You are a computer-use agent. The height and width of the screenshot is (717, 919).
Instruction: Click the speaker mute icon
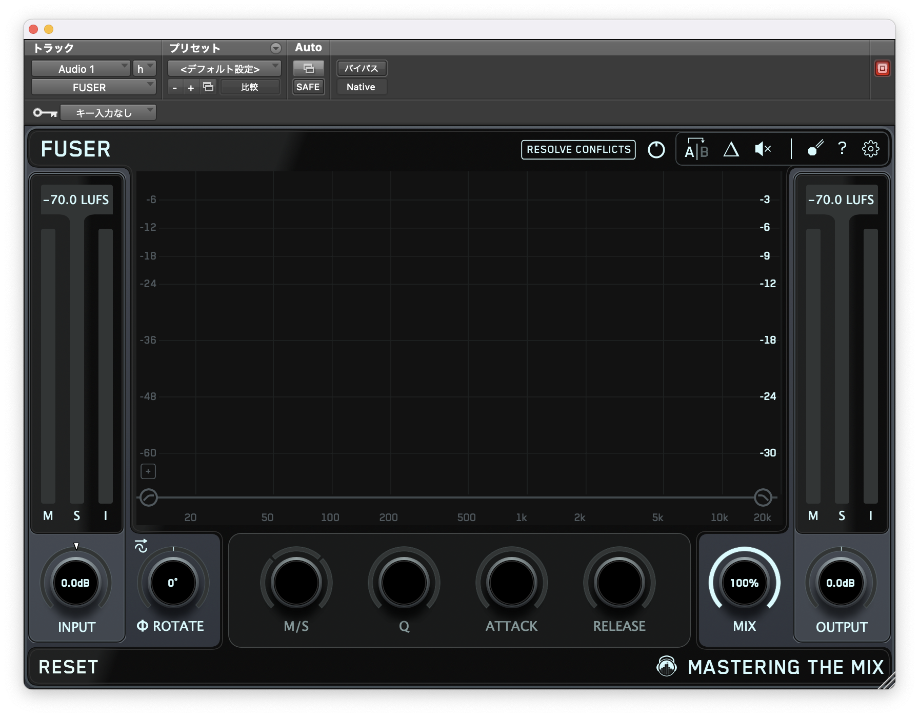(763, 149)
